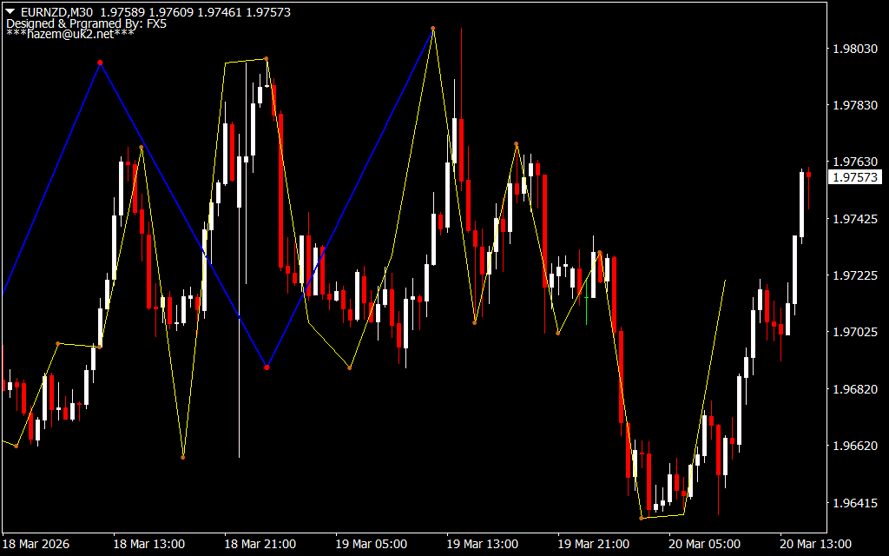Select the orange marker at the lowest yellow trough

[x=642, y=518]
